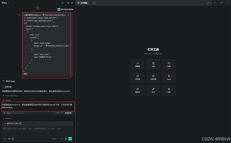Open the 文档 documents tool
231x143 pixels.
click(153, 64)
